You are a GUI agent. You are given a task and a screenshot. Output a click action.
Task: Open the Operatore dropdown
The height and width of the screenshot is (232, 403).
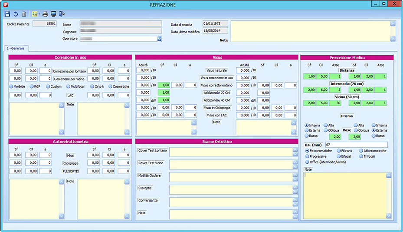[159, 39]
